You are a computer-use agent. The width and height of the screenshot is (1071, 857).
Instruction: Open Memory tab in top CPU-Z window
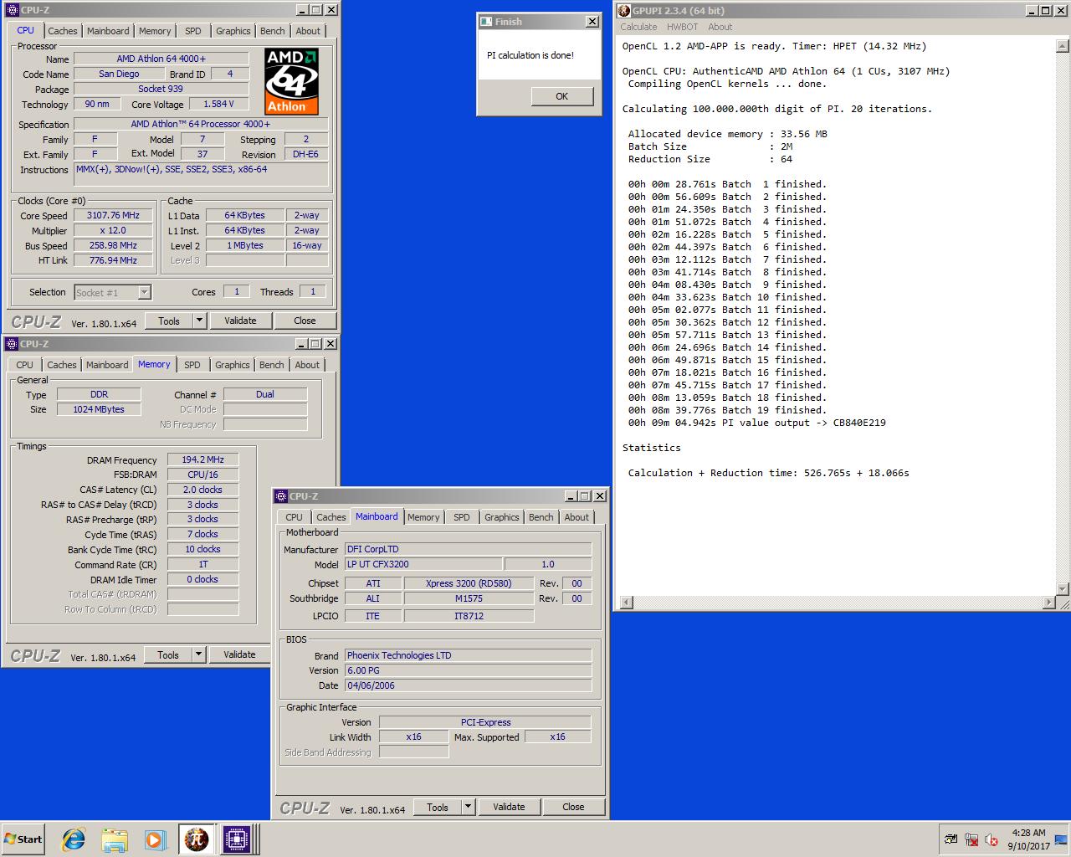(x=155, y=31)
